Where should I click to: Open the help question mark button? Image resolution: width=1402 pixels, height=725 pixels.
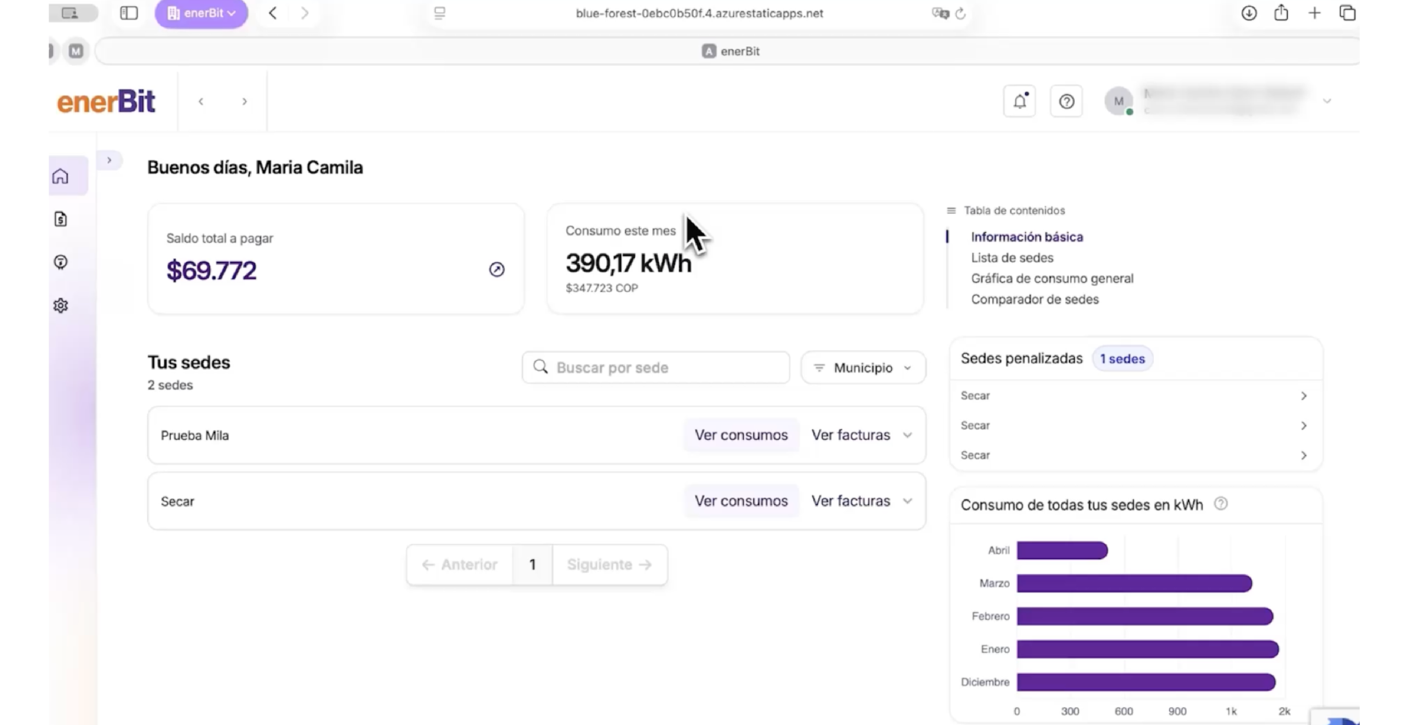pyautogui.click(x=1066, y=101)
